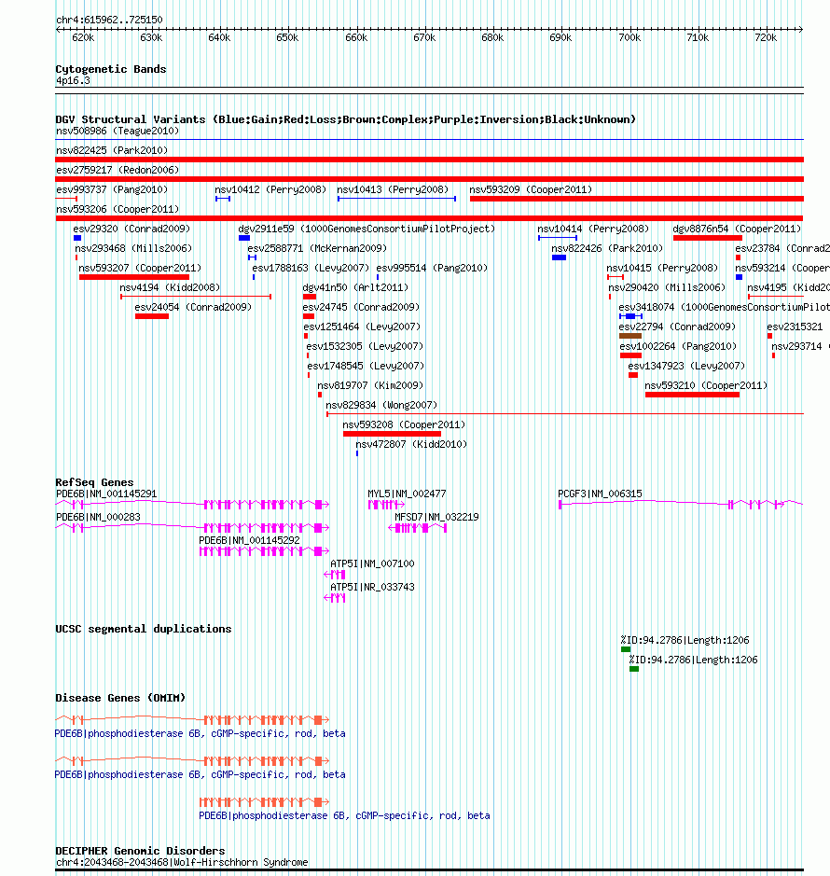
Task: Click the first green segmental duplication block
Action: click(626, 649)
